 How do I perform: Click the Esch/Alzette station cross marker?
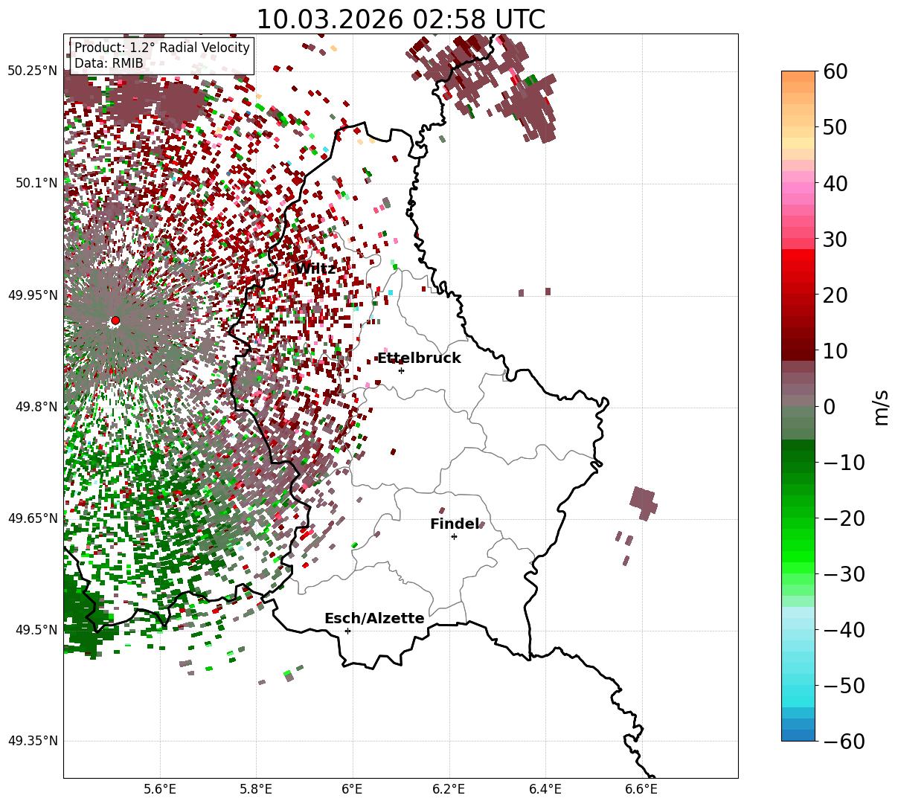pos(347,631)
